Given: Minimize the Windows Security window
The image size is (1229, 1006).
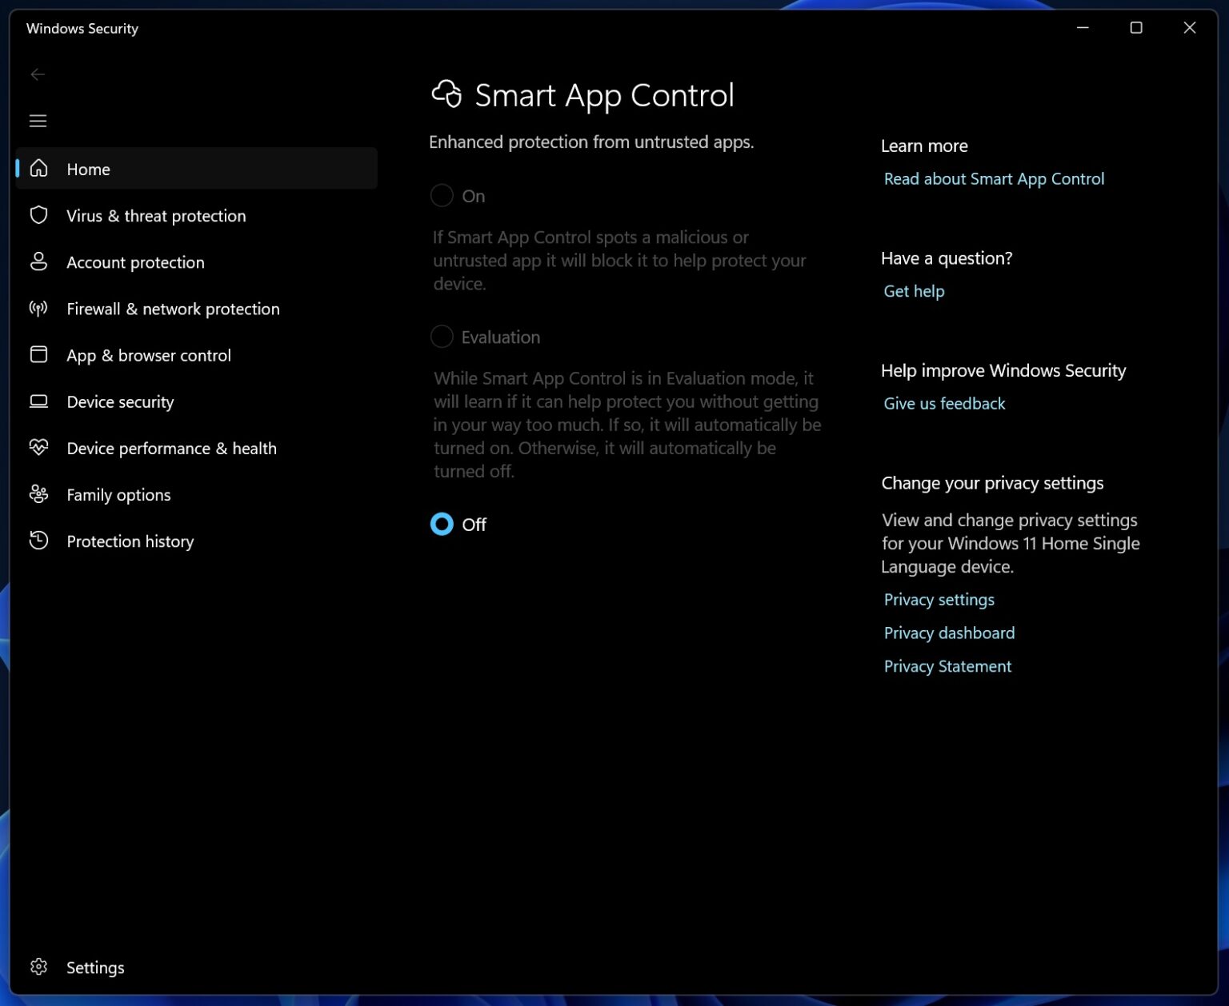Looking at the screenshot, I should (x=1083, y=28).
